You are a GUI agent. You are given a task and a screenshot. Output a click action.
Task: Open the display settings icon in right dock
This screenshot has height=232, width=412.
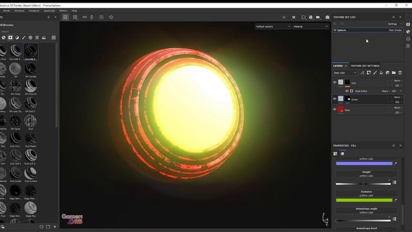[x=408, y=24]
